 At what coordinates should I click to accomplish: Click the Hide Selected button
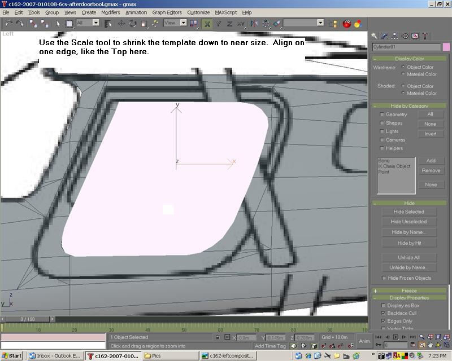pos(408,212)
